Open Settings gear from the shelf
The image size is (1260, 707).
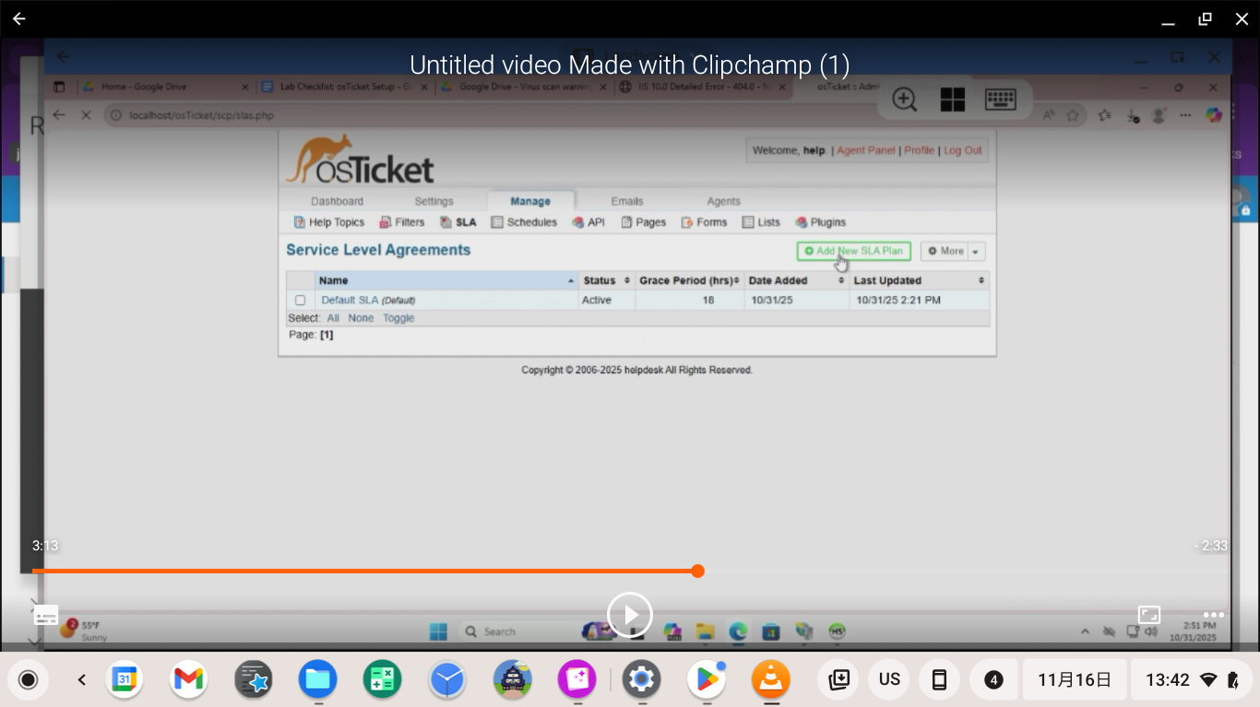coord(641,680)
